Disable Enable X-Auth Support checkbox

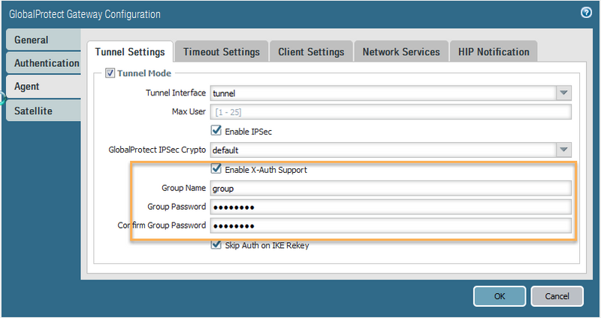217,169
